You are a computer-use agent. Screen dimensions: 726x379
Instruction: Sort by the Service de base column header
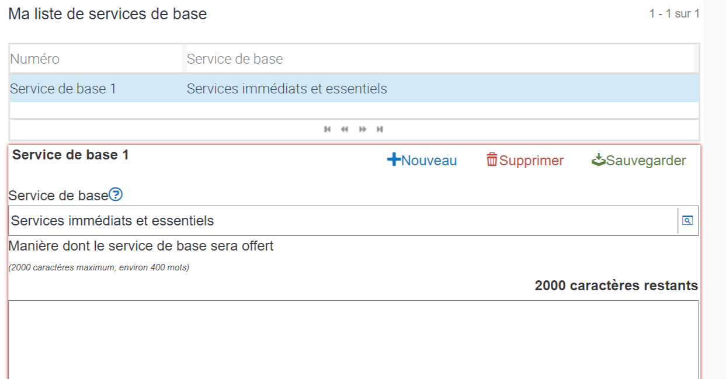pyautogui.click(x=235, y=59)
